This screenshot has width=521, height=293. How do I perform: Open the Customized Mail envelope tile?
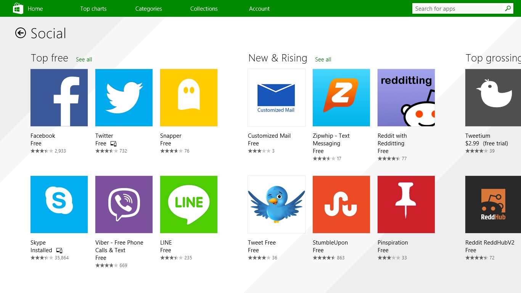(277, 98)
